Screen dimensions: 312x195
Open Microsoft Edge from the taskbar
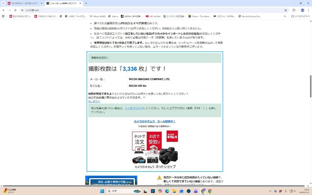tap(167, 191)
